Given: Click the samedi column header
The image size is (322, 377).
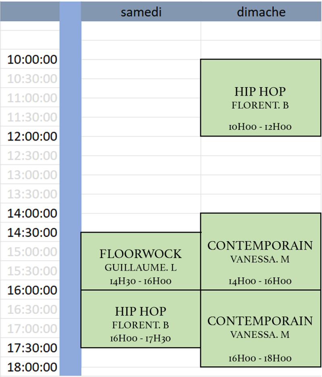Looking at the screenshot, I should [141, 12].
